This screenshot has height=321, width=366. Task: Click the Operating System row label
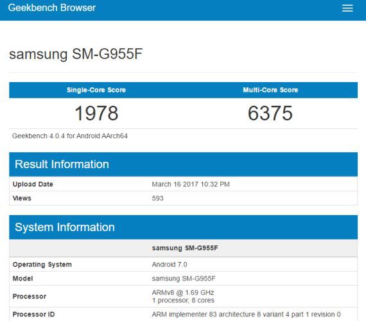tap(42, 265)
